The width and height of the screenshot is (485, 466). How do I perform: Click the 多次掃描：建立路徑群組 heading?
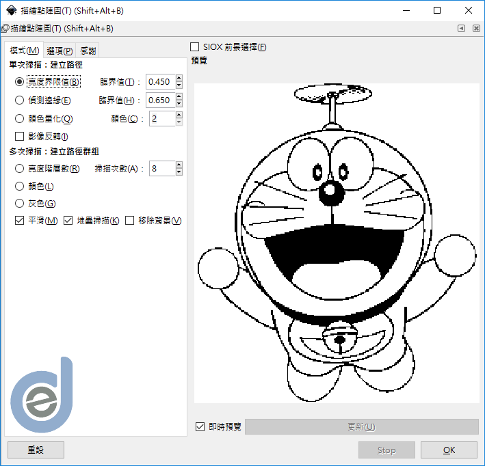point(54,152)
